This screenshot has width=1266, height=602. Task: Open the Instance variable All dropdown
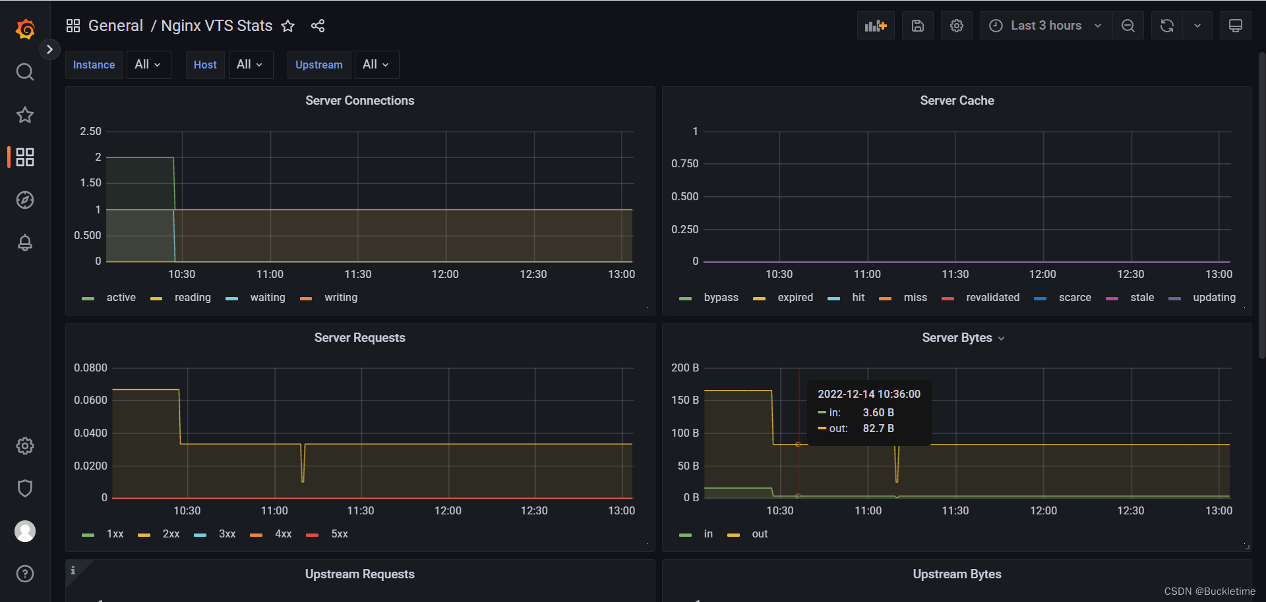(x=148, y=65)
